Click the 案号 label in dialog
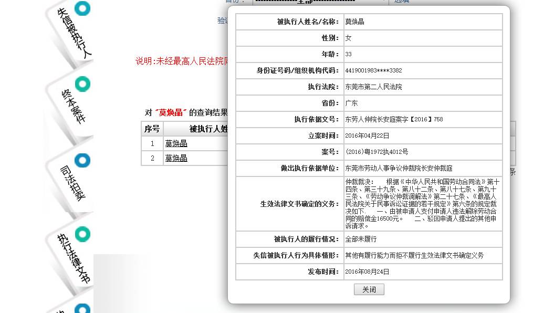 point(330,152)
